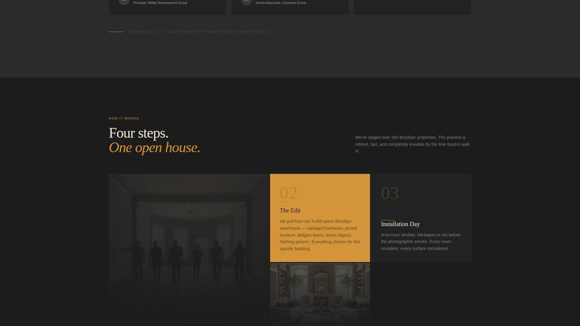Click the DO avatar circle icon
This screenshot has height=326, width=580.
tap(246, 2)
